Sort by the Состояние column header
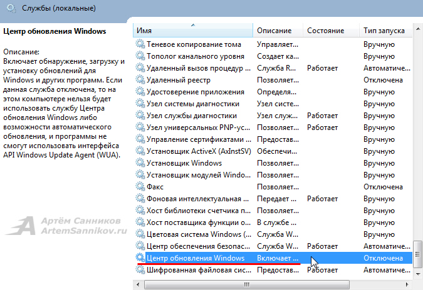423x290 pixels. tap(331, 31)
